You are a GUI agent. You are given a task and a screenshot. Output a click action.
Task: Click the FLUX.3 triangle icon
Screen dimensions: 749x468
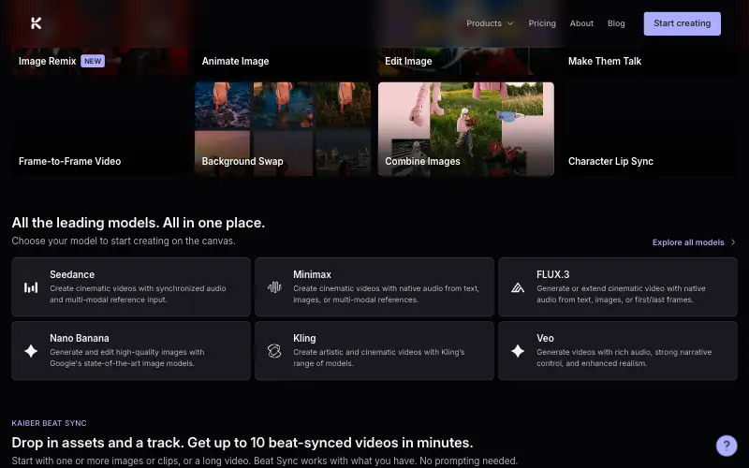tap(518, 287)
